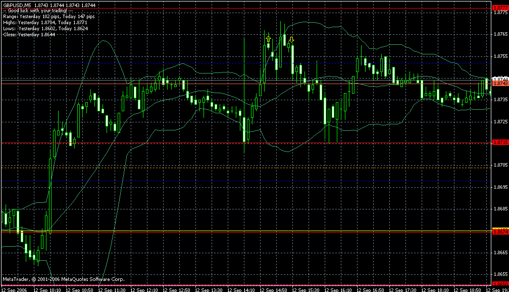Select the 'Highs: Yesterday 1.8704' line

[45, 23]
